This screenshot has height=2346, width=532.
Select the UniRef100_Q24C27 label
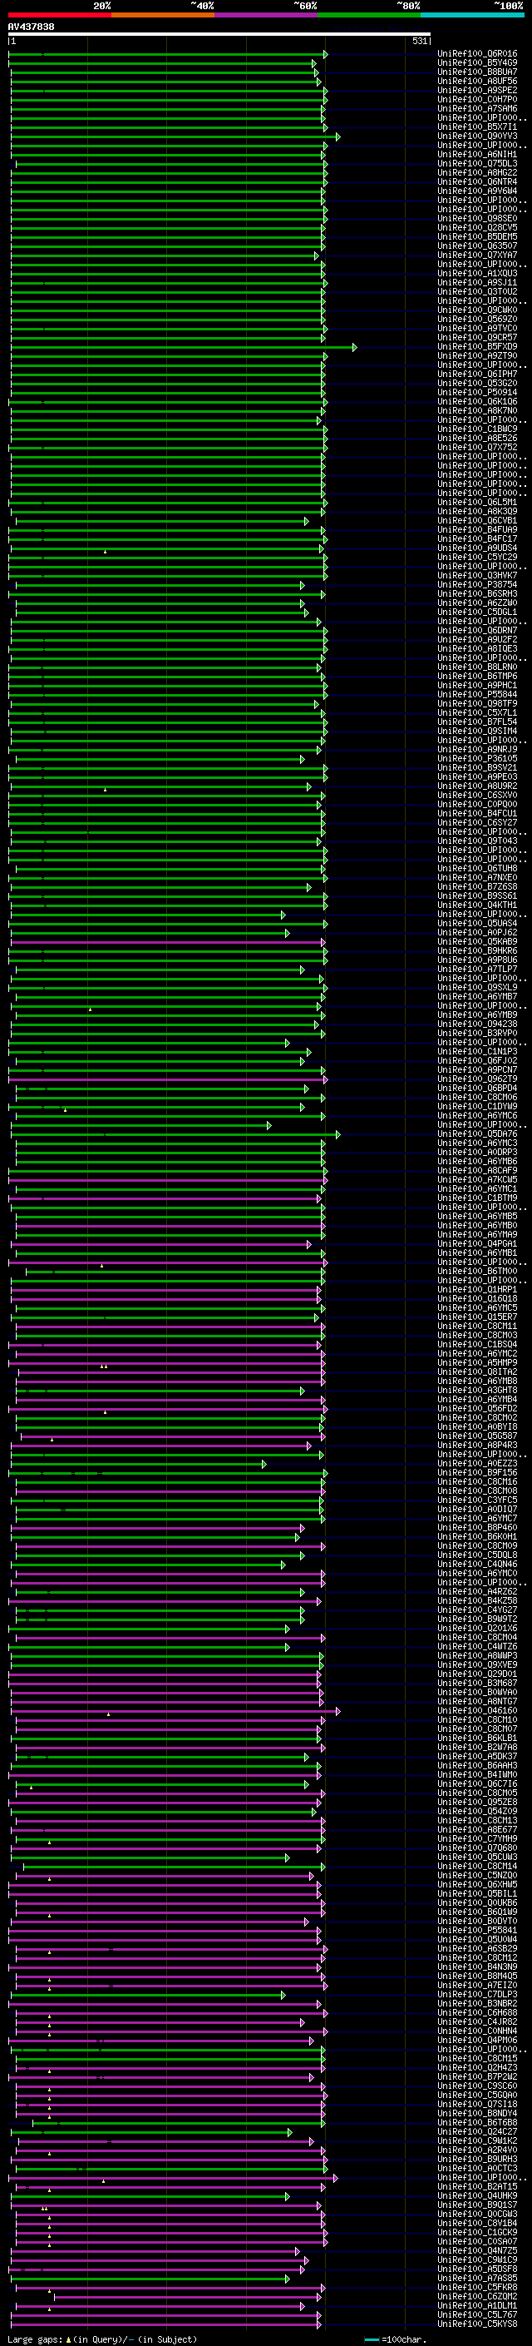pyautogui.click(x=477, y=2132)
